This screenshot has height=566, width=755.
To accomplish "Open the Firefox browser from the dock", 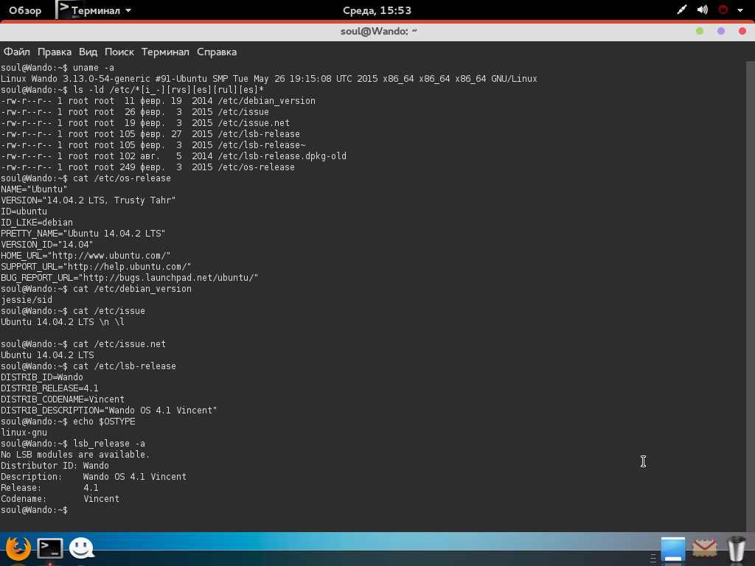I will click(18, 548).
